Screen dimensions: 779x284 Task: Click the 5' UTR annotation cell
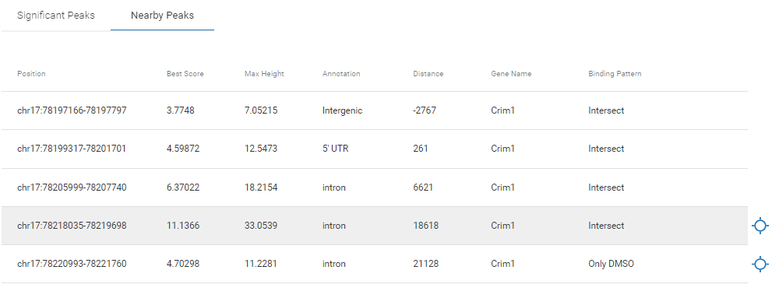pos(335,149)
